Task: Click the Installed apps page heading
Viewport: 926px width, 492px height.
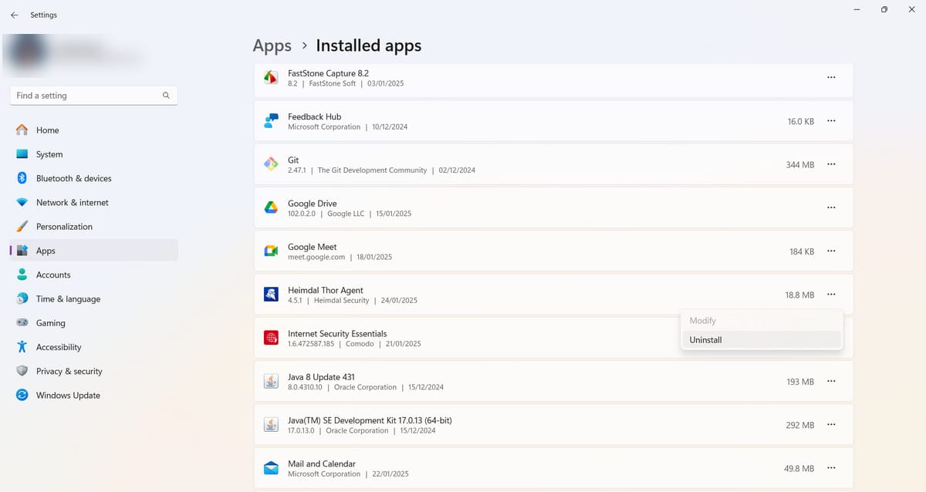Action: pyautogui.click(x=369, y=45)
